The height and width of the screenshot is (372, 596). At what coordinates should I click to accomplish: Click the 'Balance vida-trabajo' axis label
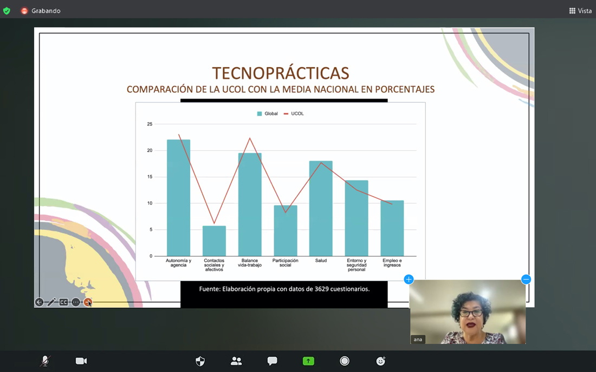tap(250, 263)
